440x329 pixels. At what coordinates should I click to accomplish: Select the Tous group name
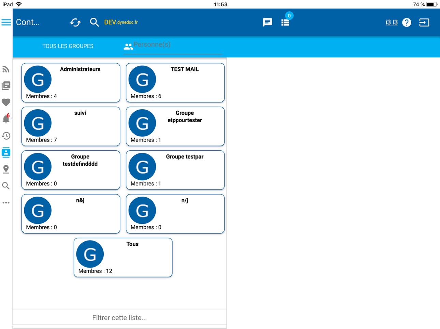tap(132, 244)
